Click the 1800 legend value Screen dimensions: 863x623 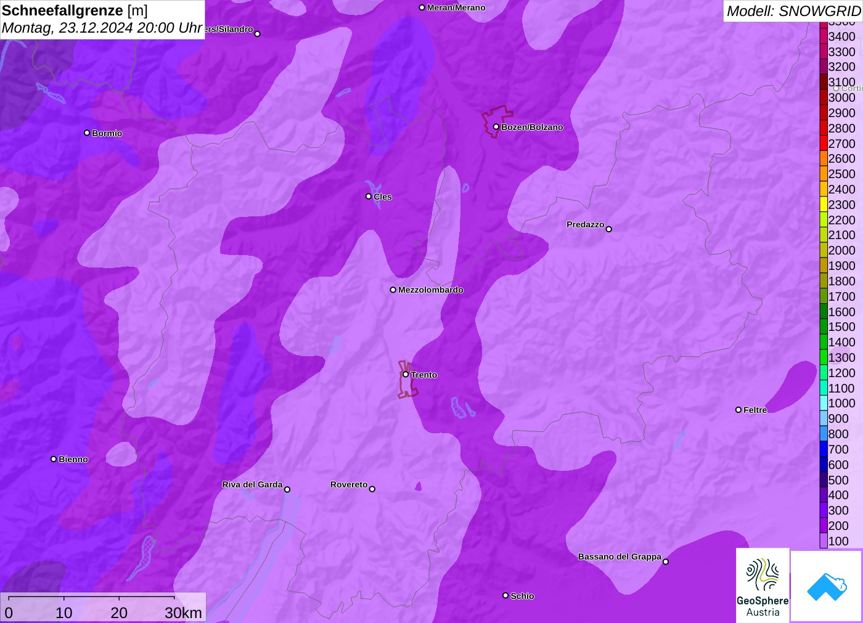[841, 281]
